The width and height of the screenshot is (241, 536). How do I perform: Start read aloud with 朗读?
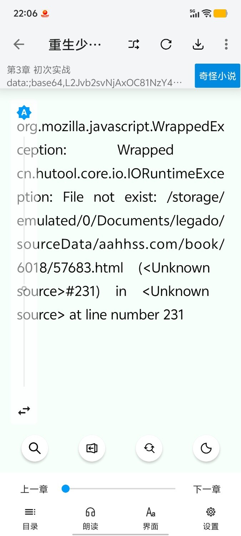(90, 519)
